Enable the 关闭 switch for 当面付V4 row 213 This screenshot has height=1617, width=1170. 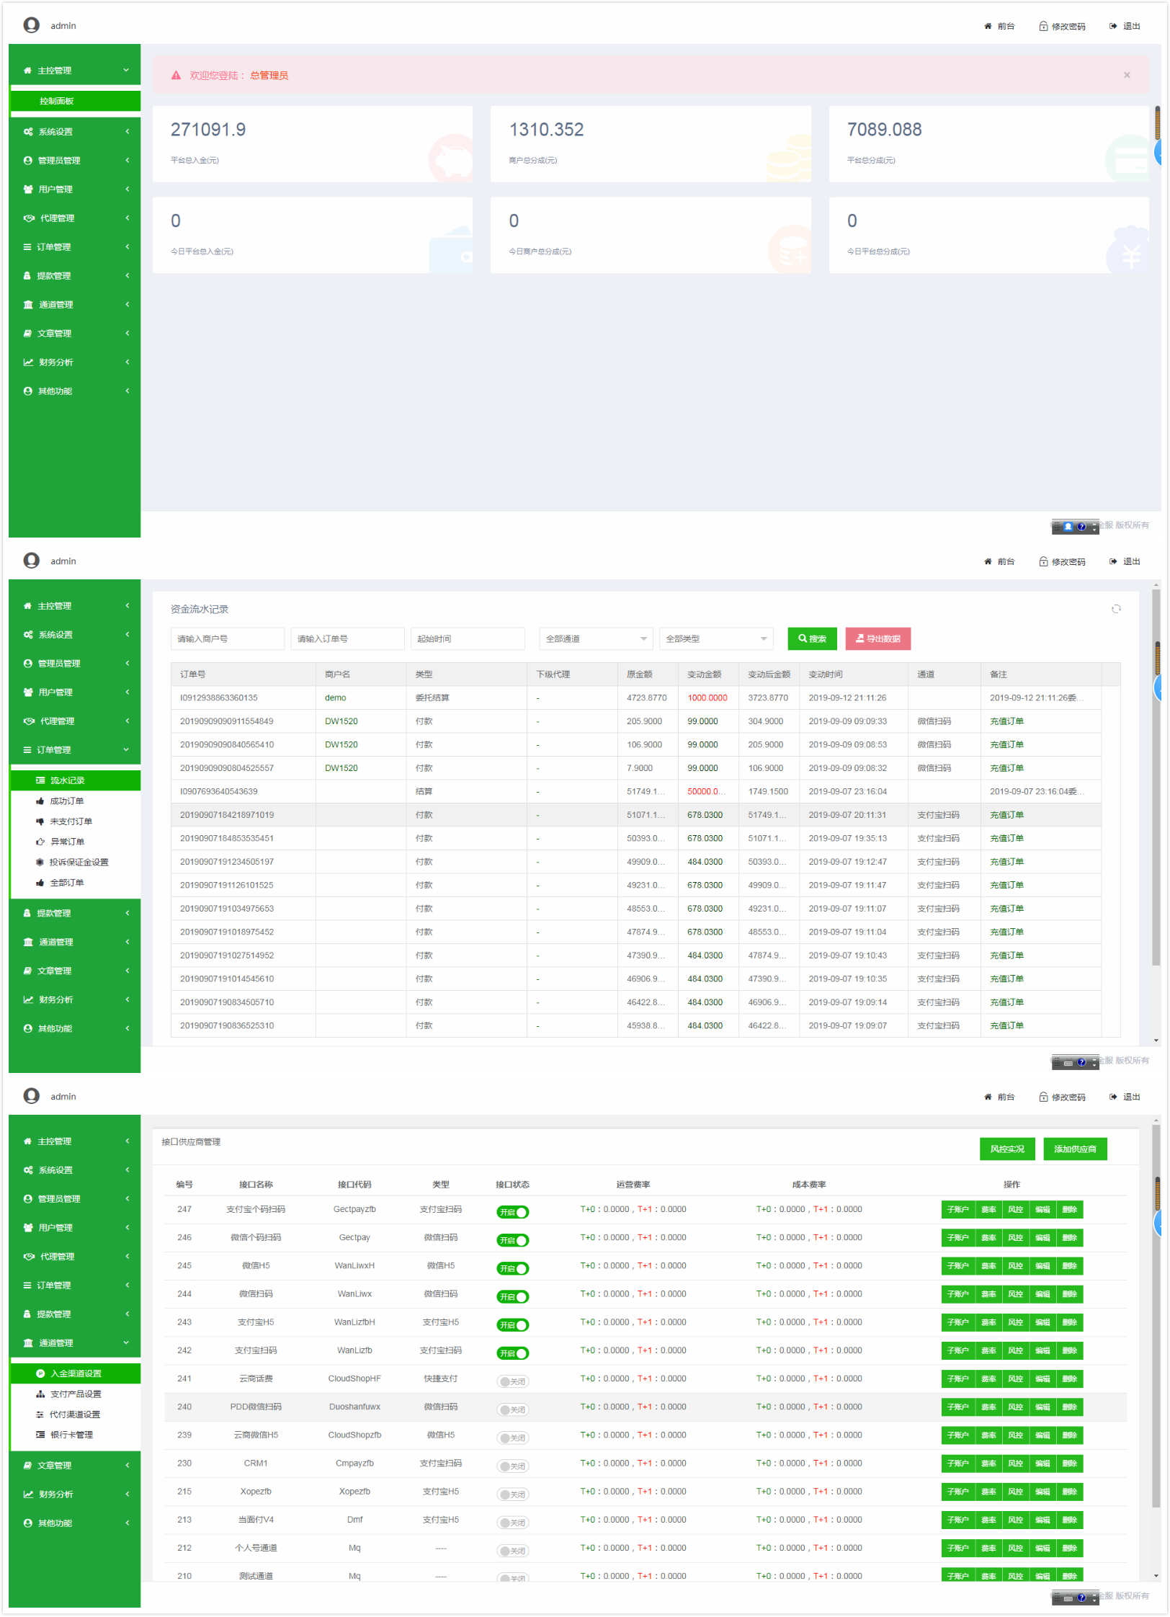pos(512,1523)
